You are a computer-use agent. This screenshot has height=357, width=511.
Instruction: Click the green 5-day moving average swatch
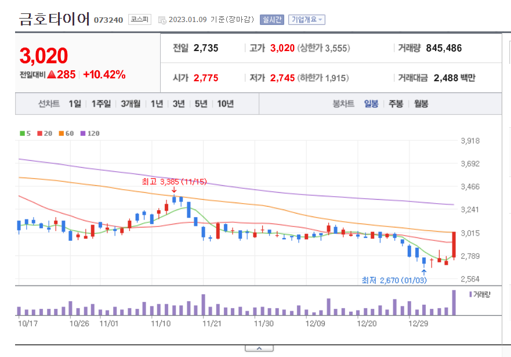pyautogui.click(x=22, y=134)
